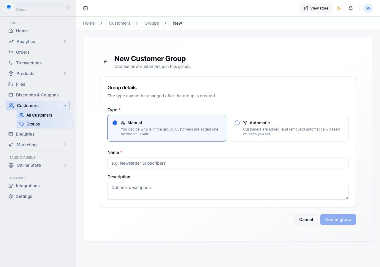380x267 pixels.
Task: Expand the Online Store submenu chevron
Action: coord(65,165)
